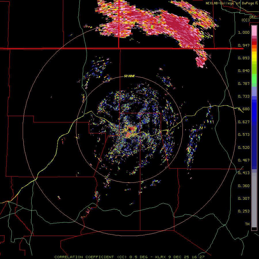The width and height of the screenshot is (259, 259).
Task: Select the 0.573 scale value
Action: [x=244, y=135]
